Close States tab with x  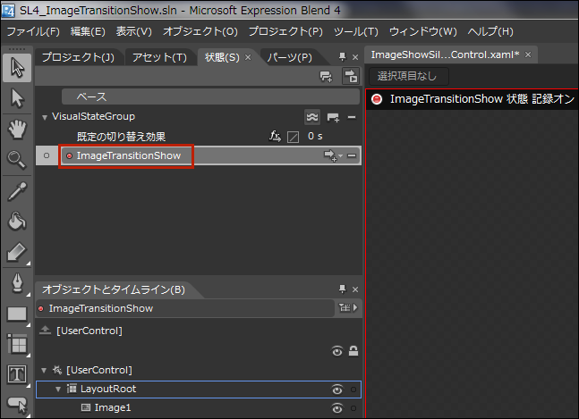pos(248,57)
